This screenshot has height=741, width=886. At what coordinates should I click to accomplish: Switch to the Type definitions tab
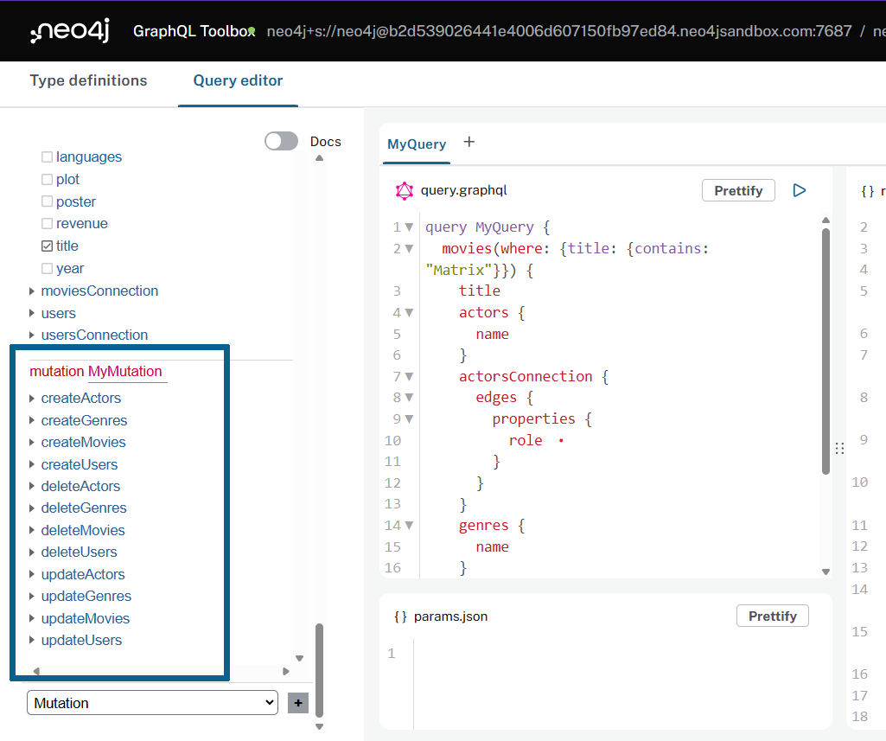click(x=89, y=80)
